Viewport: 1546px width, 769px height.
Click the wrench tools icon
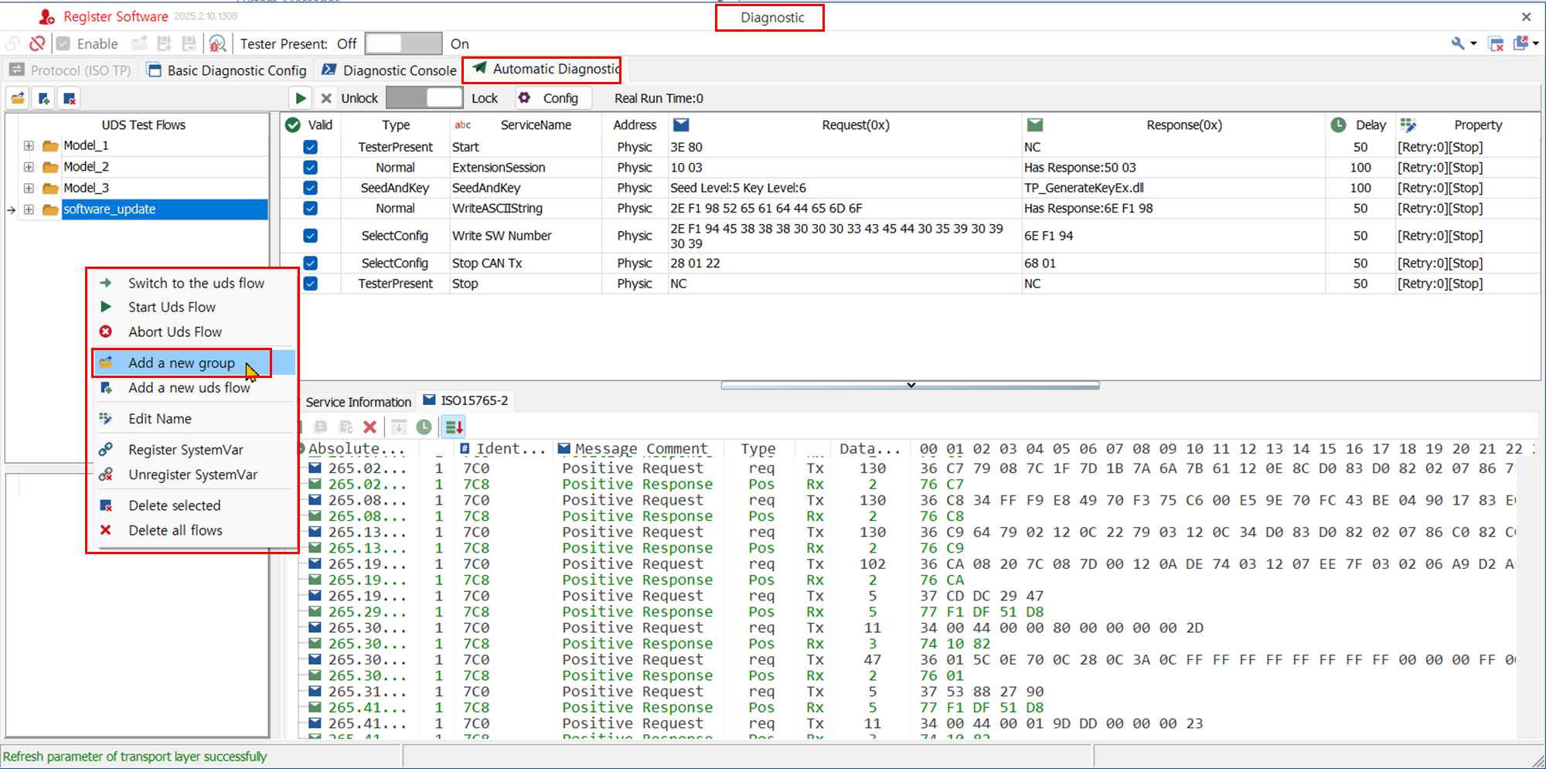[x=1457, y=43]
